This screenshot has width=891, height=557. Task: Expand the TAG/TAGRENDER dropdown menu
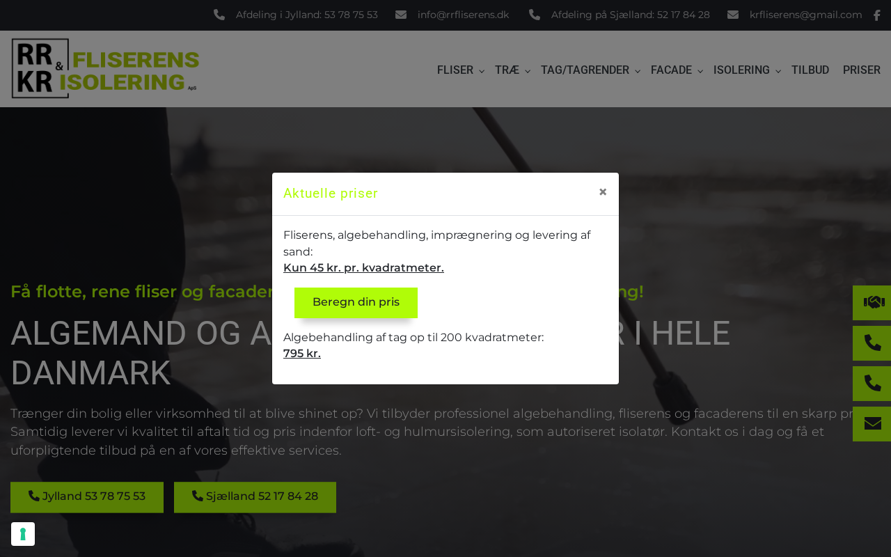[590, 70]
